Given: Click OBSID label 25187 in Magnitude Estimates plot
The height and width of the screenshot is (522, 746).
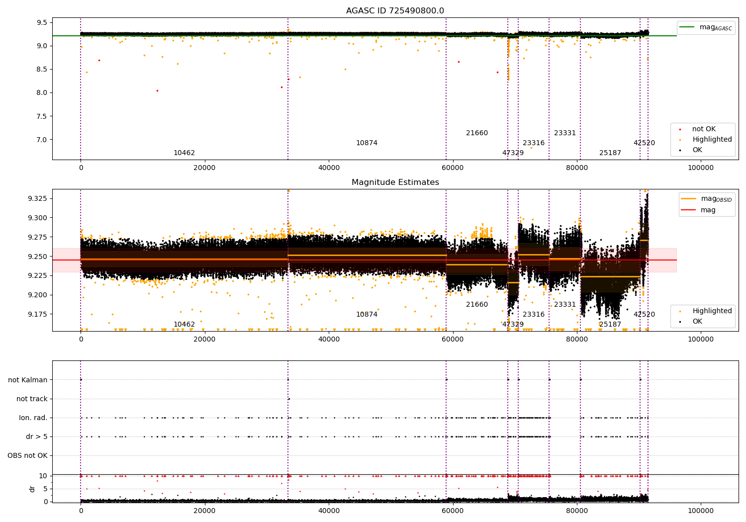Looking at the screenshot, I should point(610,325).
